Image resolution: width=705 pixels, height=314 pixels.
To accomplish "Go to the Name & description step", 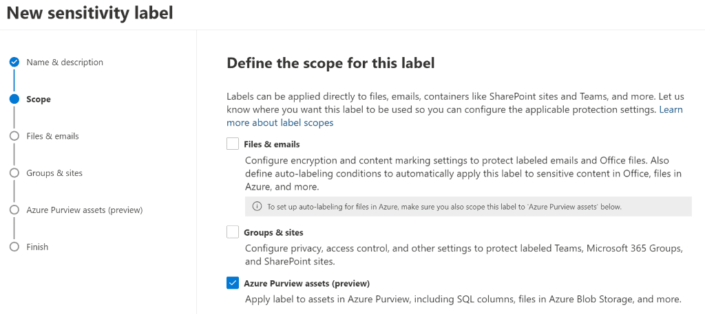I will click(x=65, y=62).
